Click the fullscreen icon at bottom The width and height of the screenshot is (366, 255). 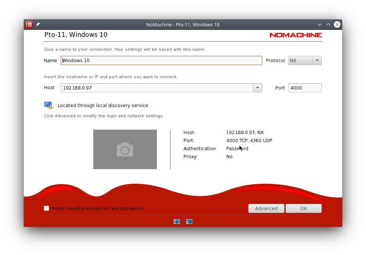pos(177,222)
